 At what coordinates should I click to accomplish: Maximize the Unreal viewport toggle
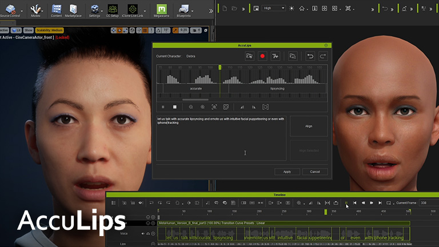[x=206, y=30]
